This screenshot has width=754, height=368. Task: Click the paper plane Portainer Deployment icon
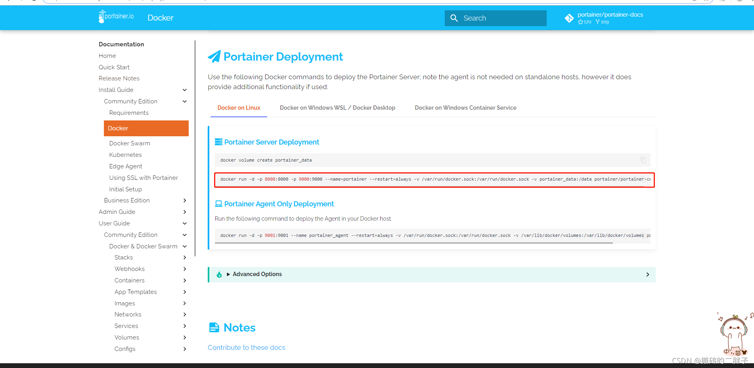click(214, 57)
